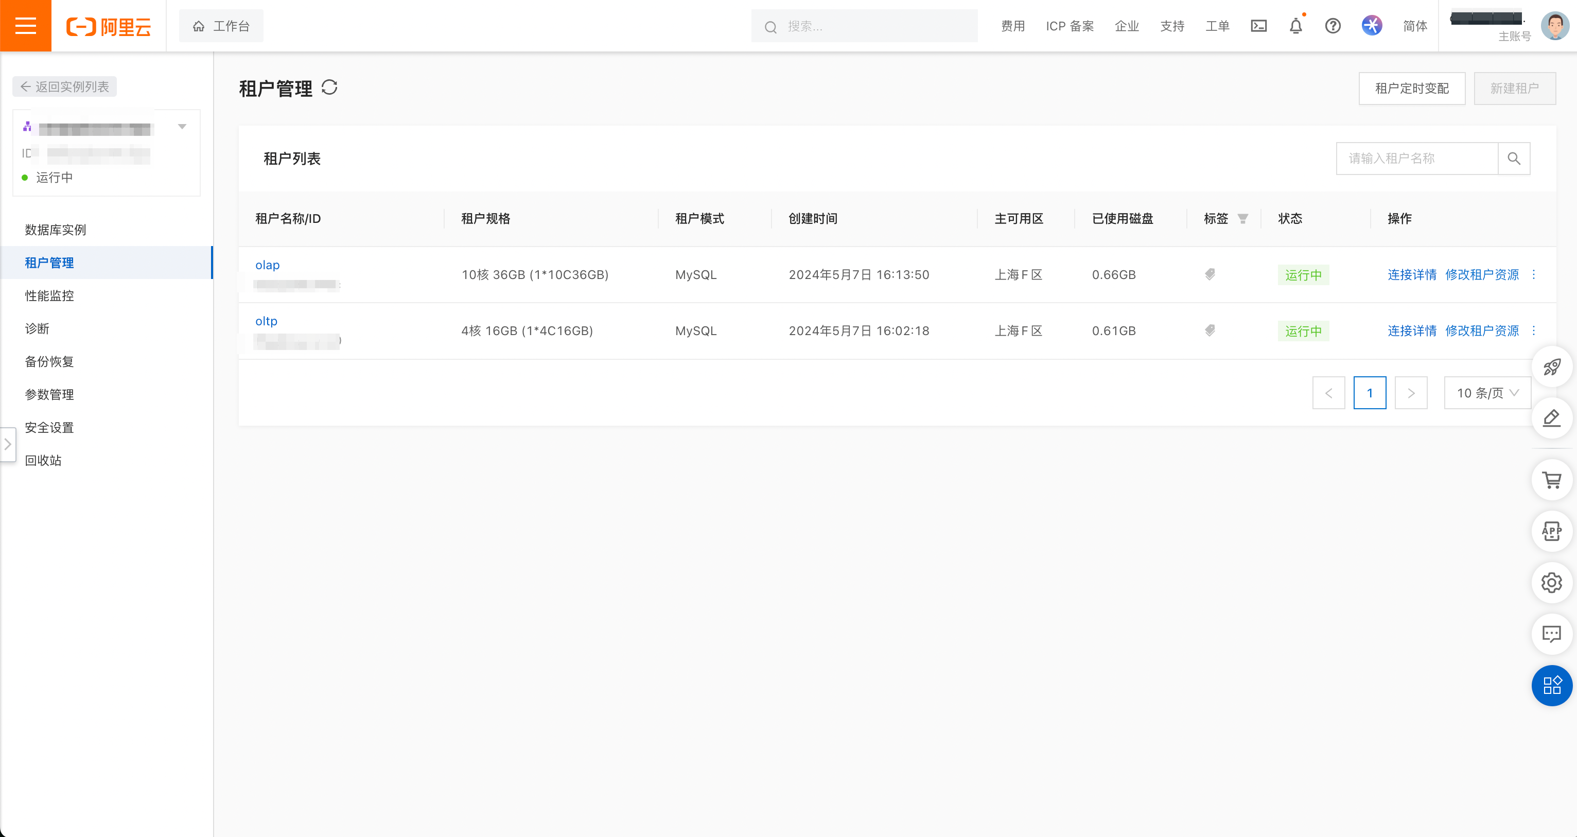Open 连接详情 for olap tenant

pyautogui.click(x=1411, y=274)
